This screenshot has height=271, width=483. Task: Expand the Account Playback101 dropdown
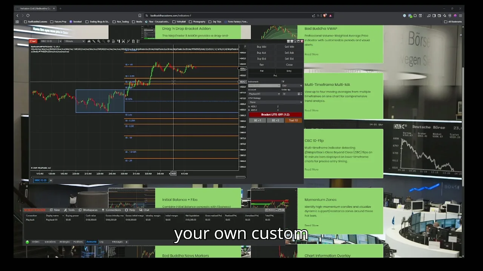[264, 94]
